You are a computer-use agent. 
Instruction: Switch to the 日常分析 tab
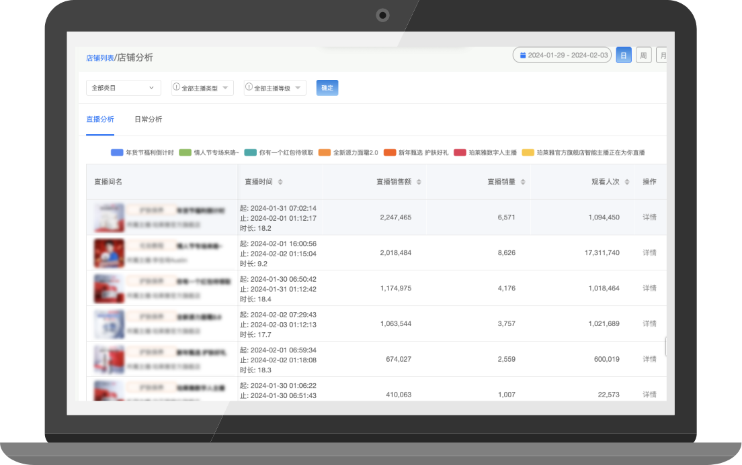[148, 119]
